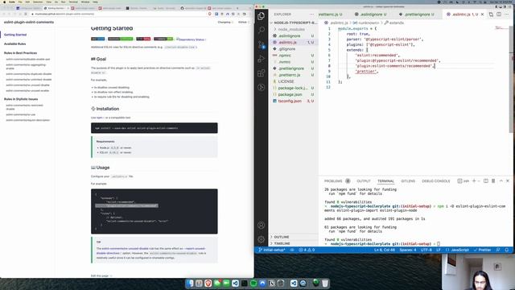Open the GitLens view in activity bar
Viewport: 515px width, 290px height.
261,87
